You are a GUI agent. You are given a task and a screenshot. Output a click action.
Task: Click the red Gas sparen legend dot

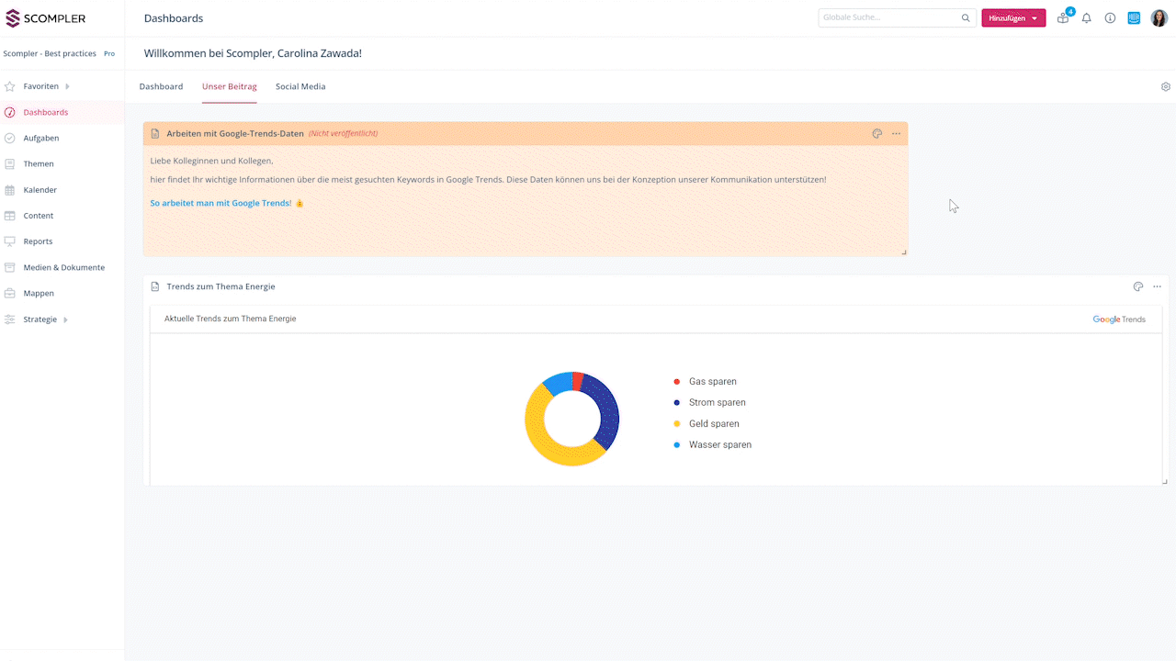pyautogui.click(x=677, y=381)
